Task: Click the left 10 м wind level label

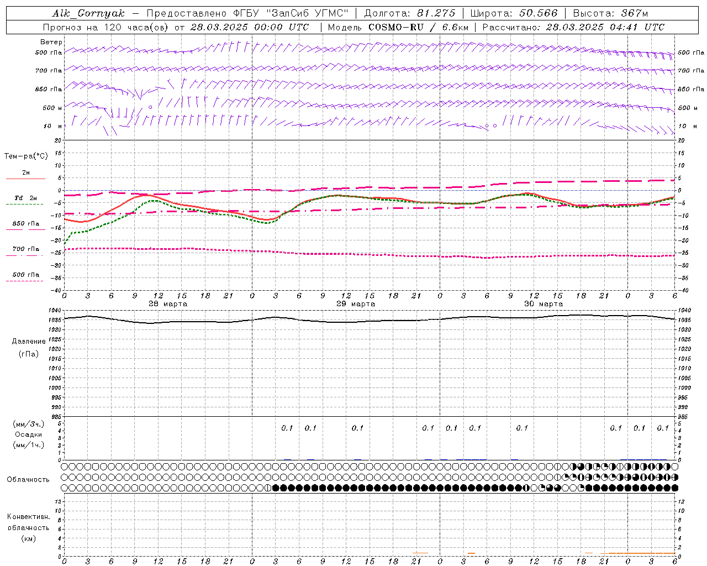Action: pos(53,126)
